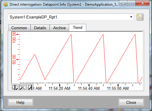
Task: Click the expand time range arrows icon
Action: 15,87
